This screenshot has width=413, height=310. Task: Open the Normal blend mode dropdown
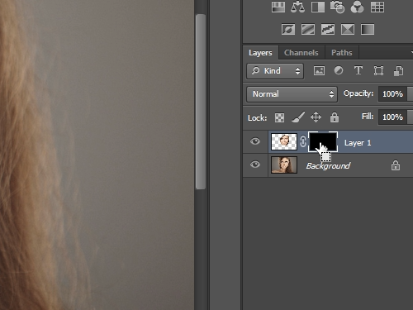click(x=292, y=94)
